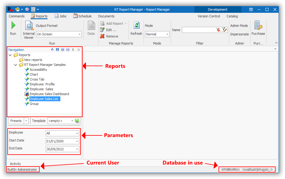Click the Impersonate button

(x=239, y=34)
